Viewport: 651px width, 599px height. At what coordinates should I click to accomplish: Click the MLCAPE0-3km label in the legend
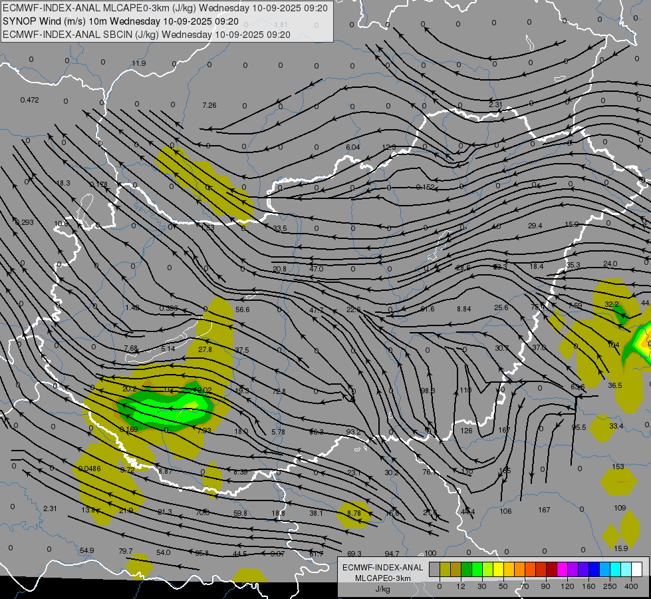382,578
